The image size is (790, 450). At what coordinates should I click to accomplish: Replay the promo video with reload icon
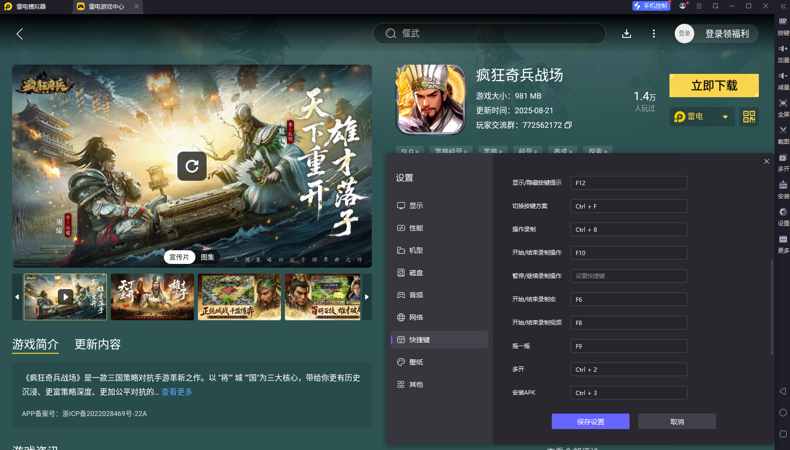coord(192,166)
